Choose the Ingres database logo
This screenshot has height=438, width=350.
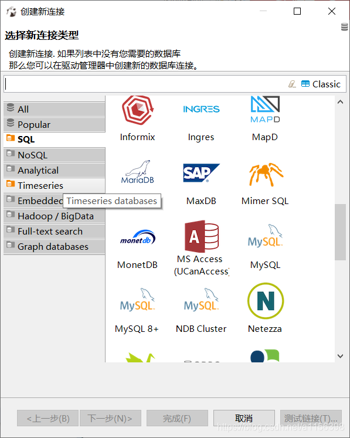[x=201, y=109]
